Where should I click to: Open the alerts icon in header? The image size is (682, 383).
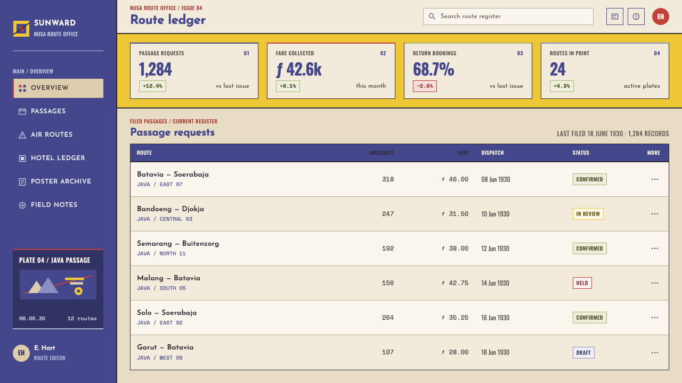coord(636,16)
